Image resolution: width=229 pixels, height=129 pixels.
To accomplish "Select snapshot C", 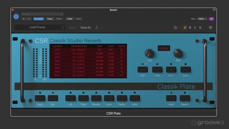I will point(195,28).
